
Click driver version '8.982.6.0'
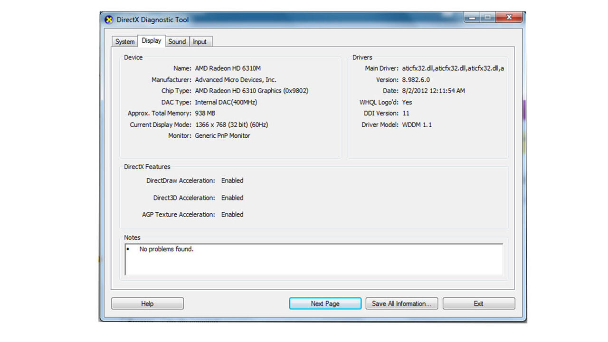[x=416, y=80]
